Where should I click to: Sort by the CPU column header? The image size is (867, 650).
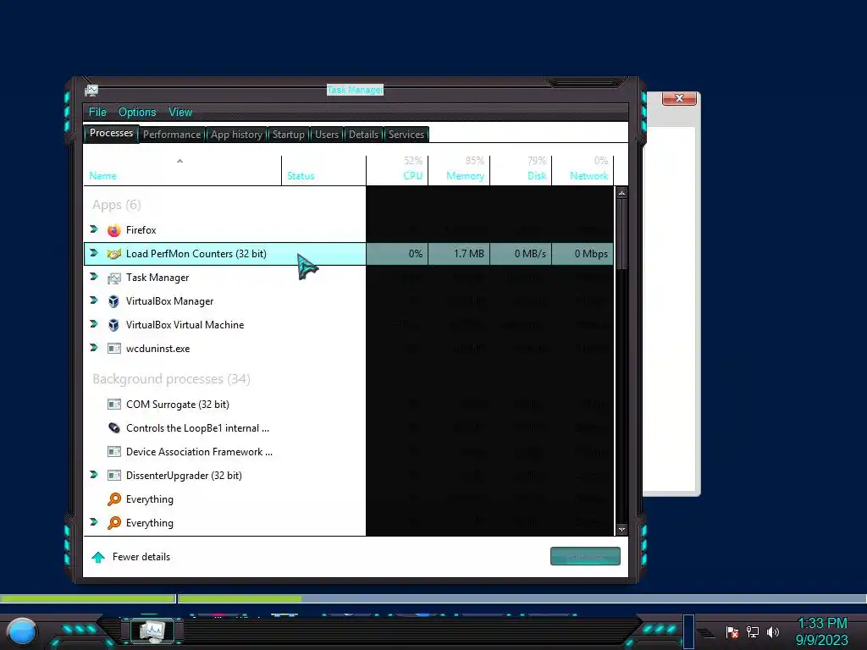398,169
